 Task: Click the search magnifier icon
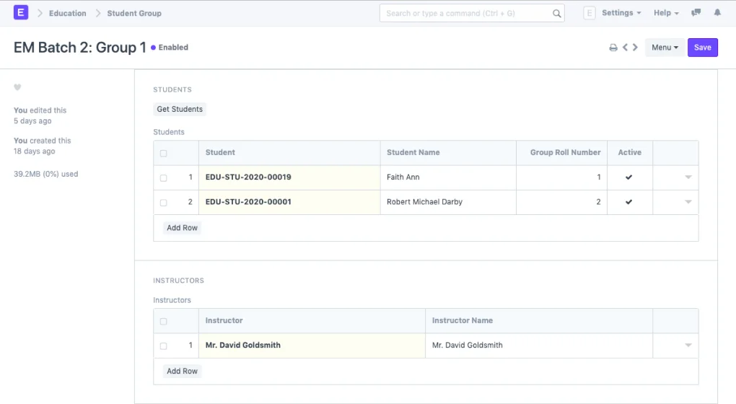coord(557,14)
